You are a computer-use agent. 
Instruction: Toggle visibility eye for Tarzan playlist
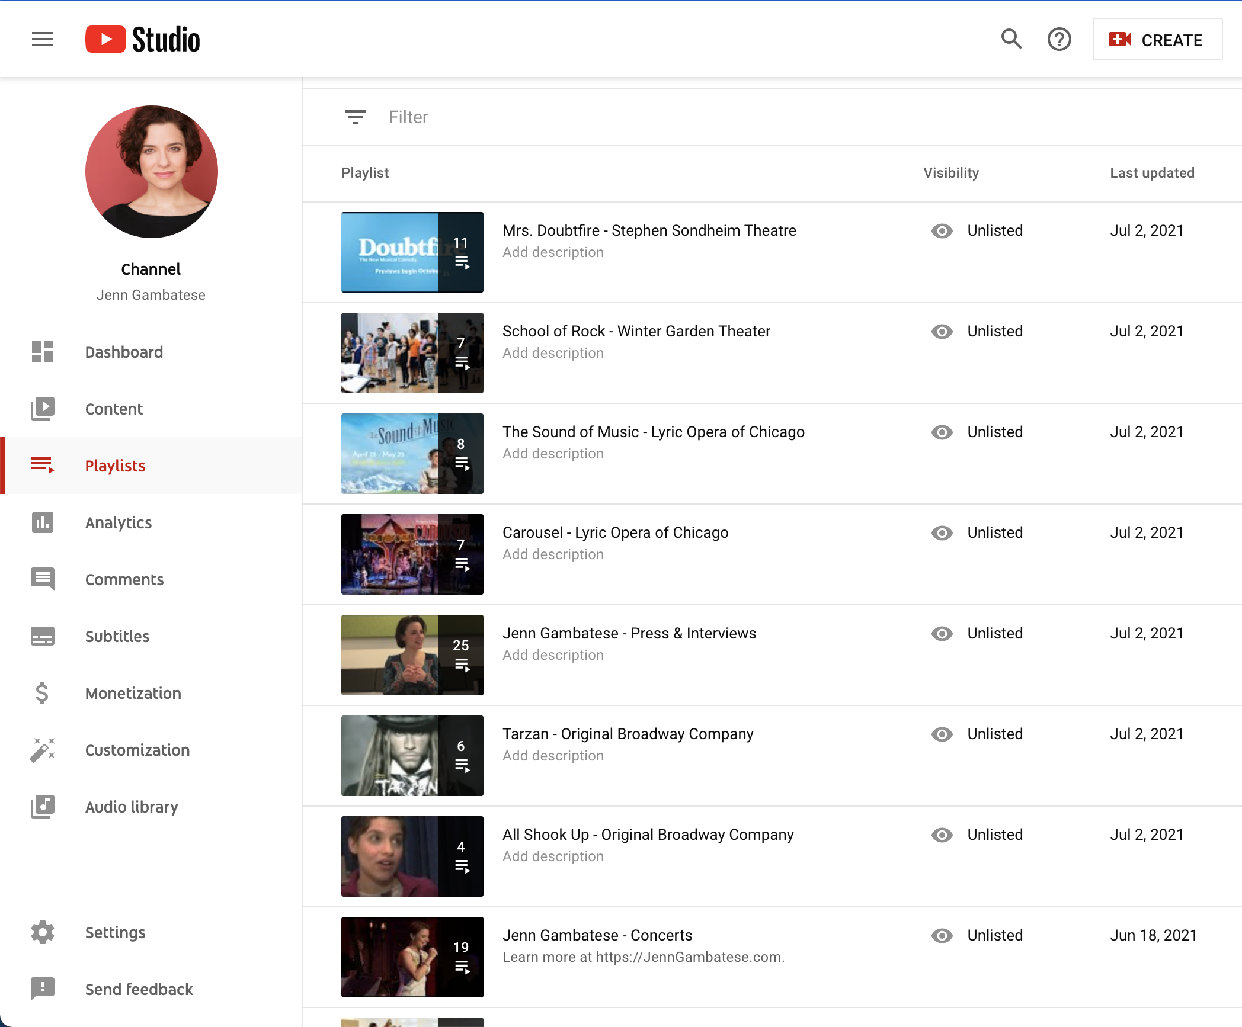pos(942,734)
